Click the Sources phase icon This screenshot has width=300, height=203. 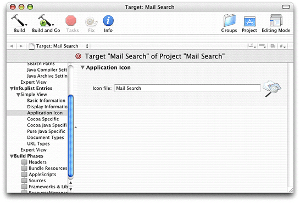[x=24, y=181]
